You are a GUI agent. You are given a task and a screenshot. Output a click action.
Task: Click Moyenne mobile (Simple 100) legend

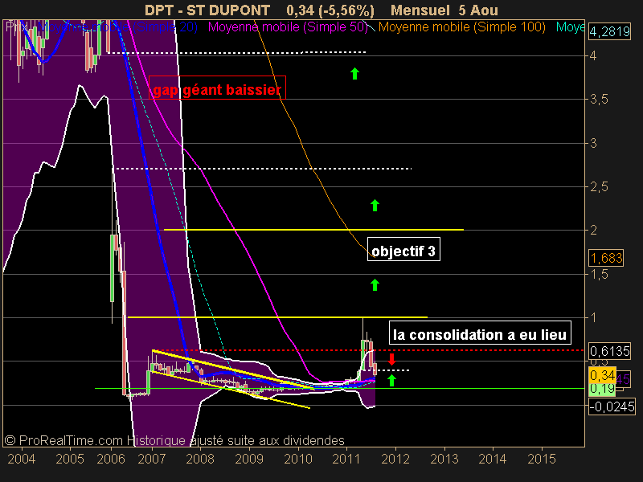(x=461, y=27)
